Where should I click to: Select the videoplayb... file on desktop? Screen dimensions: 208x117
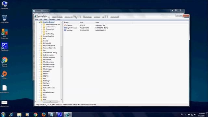click(5, 89)
